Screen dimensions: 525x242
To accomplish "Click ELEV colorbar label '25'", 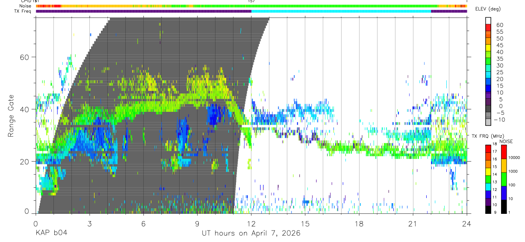I will (499, 73).
